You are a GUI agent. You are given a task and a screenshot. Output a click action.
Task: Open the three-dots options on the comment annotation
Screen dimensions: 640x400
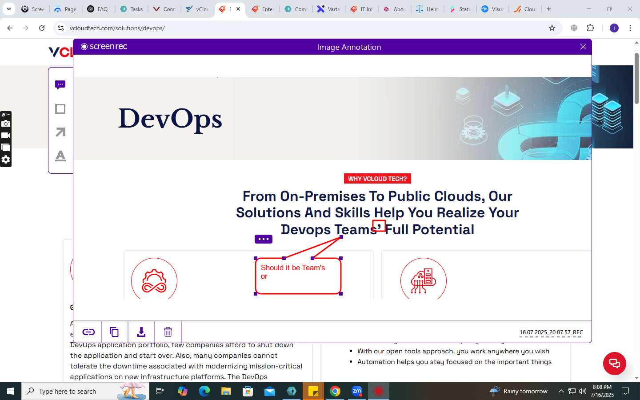264,239
